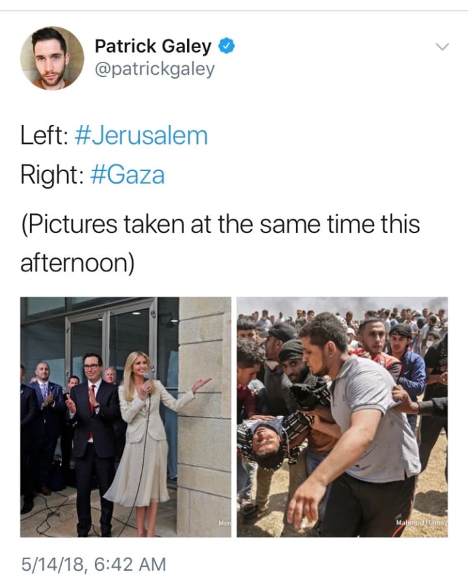Viewport: 468px width, 587px height.
Task: Open the left Jerusalem photo
Action: coord(125,417)
